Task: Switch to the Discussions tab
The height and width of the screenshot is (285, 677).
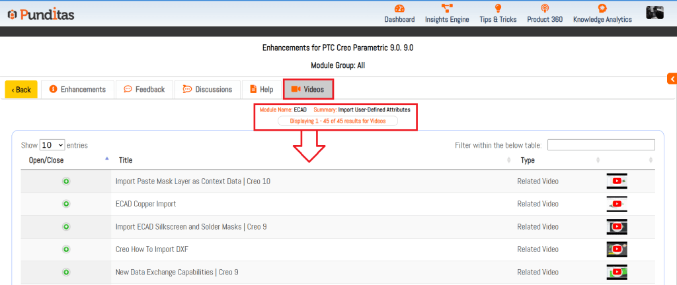Action: (x=207, y=90)
